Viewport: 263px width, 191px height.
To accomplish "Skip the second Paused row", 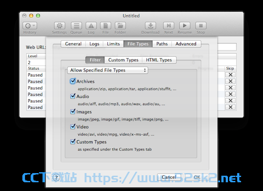I will click(231, 81).
